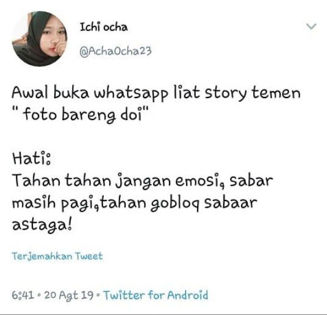The width and height of the screenshot is (327, 315).
Task: Open the Ichi ocha display name
Action: click(104, 27)
